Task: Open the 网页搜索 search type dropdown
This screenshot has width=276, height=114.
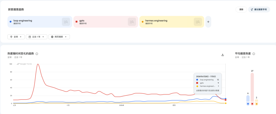Action: pos(59,37)
